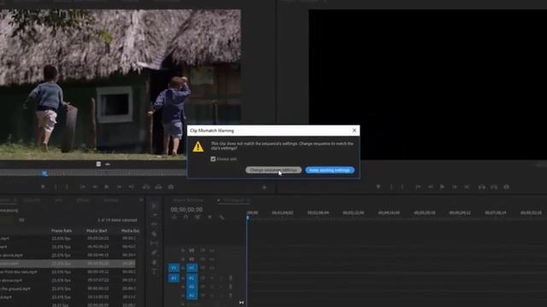
Task: Click timeline playhead timecode field
Action: pyautogui.click(x=186, y=209)
